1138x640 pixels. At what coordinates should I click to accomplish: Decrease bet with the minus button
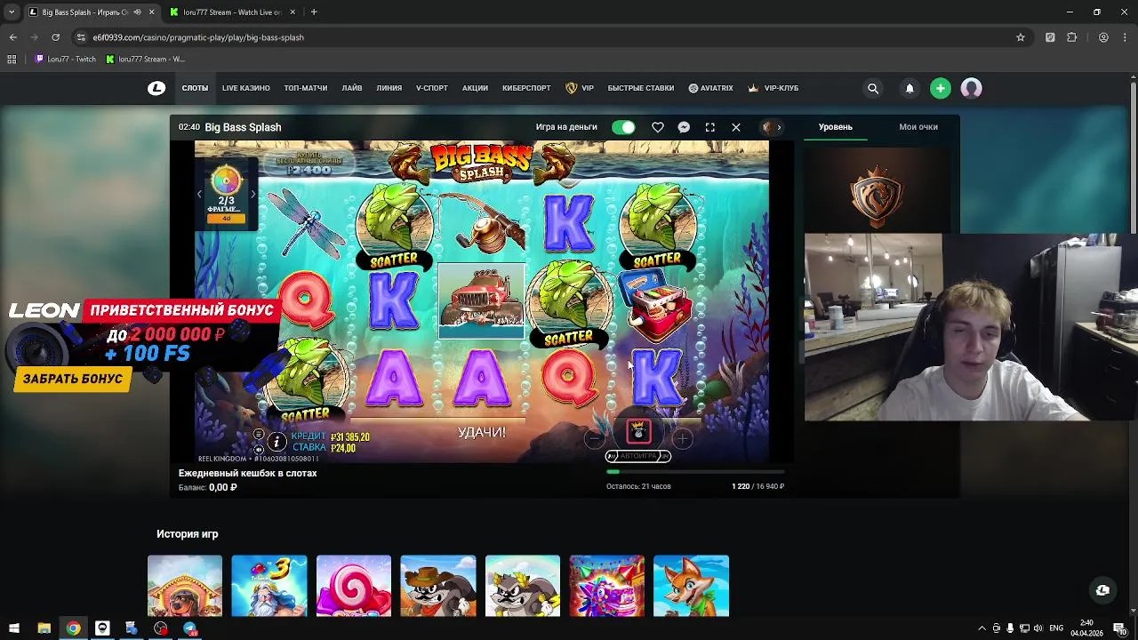595,438
